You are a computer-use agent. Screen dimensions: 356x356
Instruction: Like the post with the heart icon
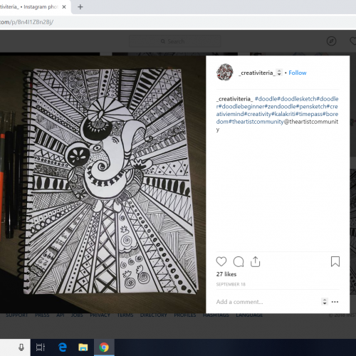click(221, 261)
